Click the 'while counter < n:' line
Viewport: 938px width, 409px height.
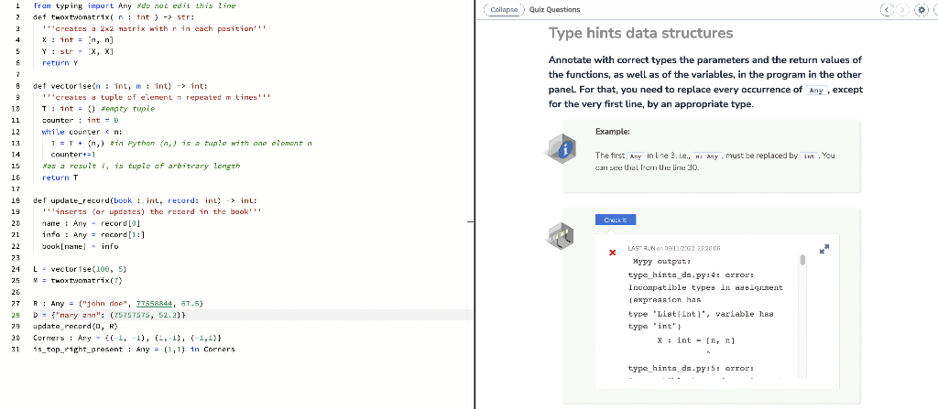80,132
